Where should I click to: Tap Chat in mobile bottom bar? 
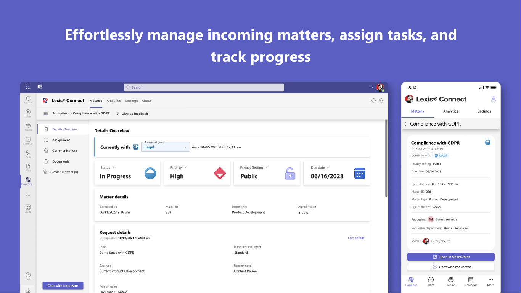coord(431,282)
